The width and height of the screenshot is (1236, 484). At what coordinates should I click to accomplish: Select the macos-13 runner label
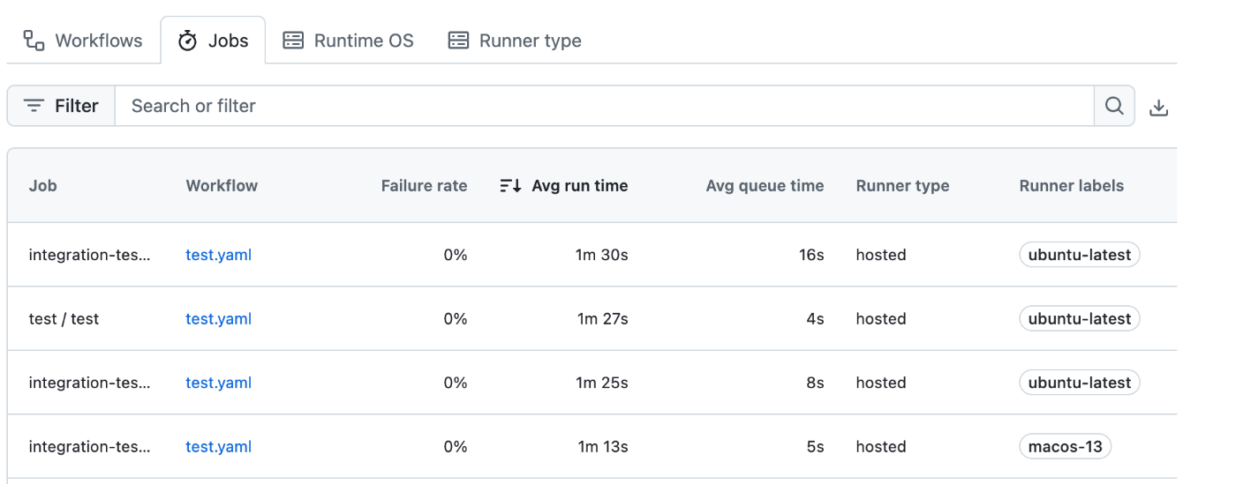coord(1066,446)
